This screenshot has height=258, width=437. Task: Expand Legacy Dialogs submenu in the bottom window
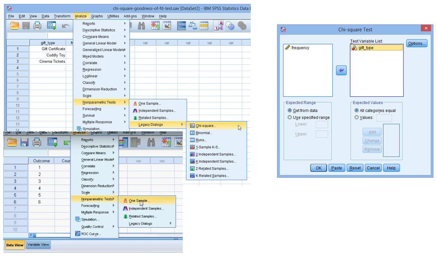pyautogui.click(x=147, y=224)
